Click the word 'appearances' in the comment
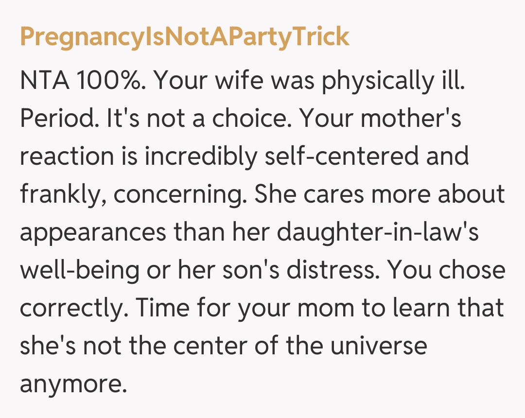This screenshot has height=418, width=525. [x=93, y=231]
